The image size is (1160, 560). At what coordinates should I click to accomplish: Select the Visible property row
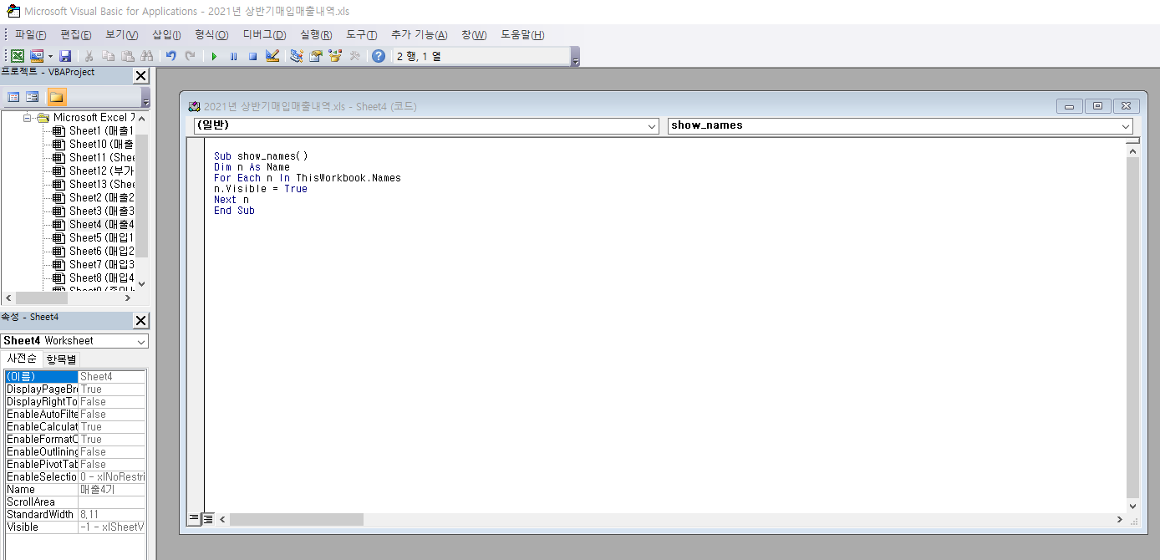[x=75, y=527]
